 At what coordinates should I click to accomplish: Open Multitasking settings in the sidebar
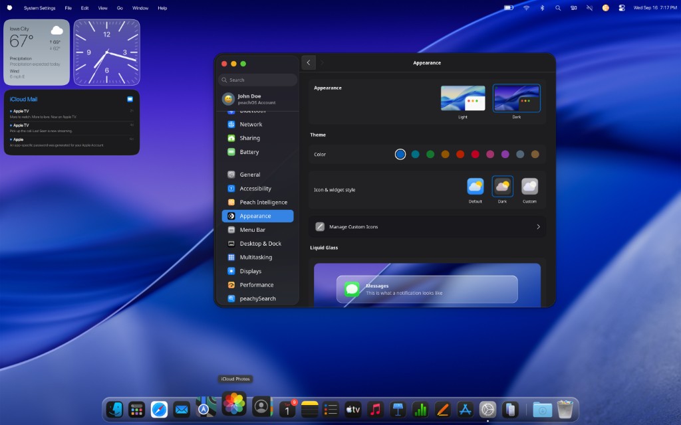[x=257, y=258]
